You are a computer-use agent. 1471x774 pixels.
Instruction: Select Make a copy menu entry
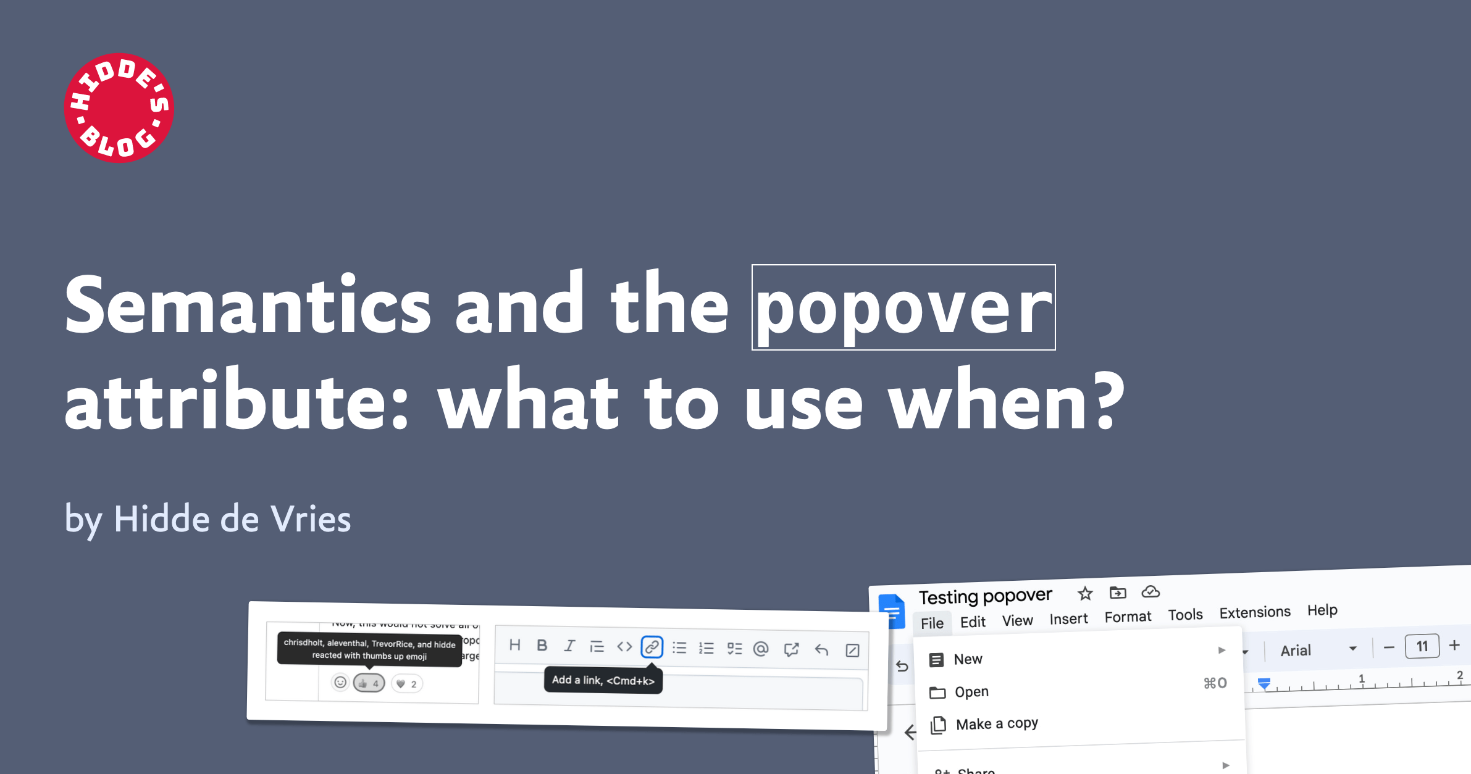[996, 723]
